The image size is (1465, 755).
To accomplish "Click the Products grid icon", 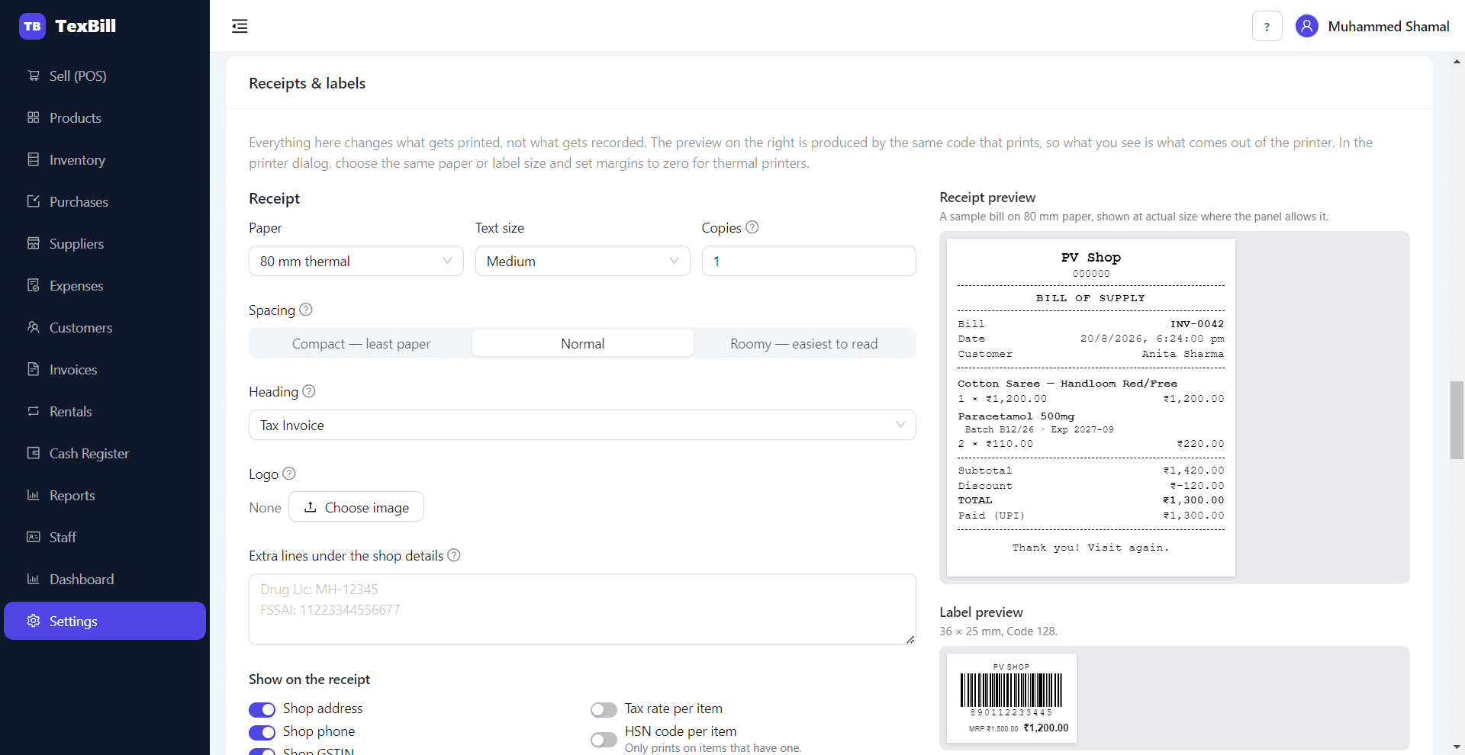I will 34,117.
